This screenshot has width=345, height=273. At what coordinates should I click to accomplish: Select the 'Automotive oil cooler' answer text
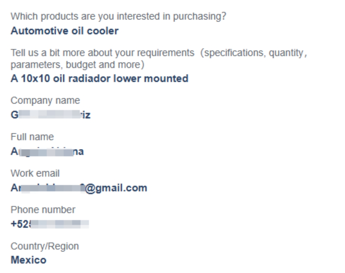[64, 31]
